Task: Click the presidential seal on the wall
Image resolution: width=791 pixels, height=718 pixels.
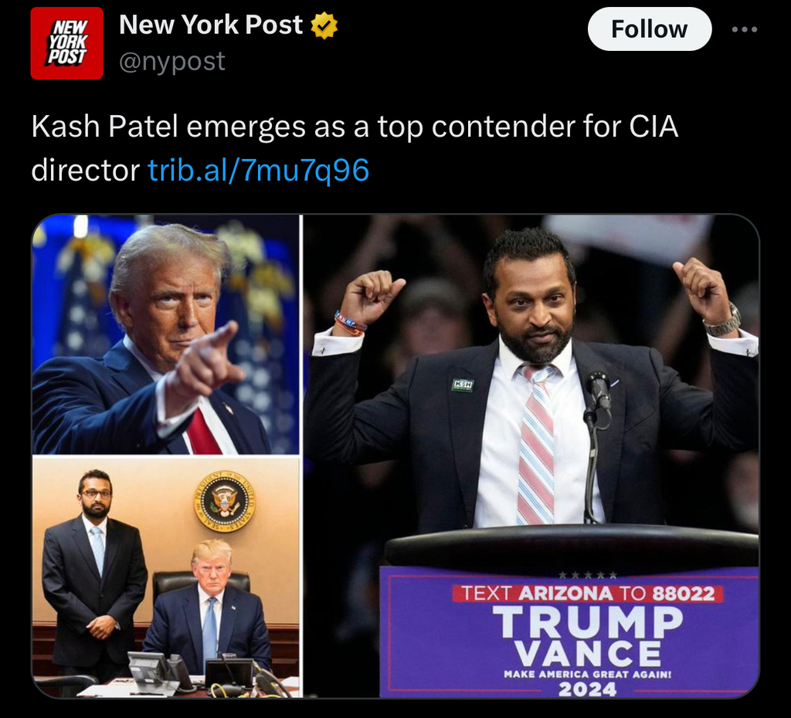Action: coord(225,502)
